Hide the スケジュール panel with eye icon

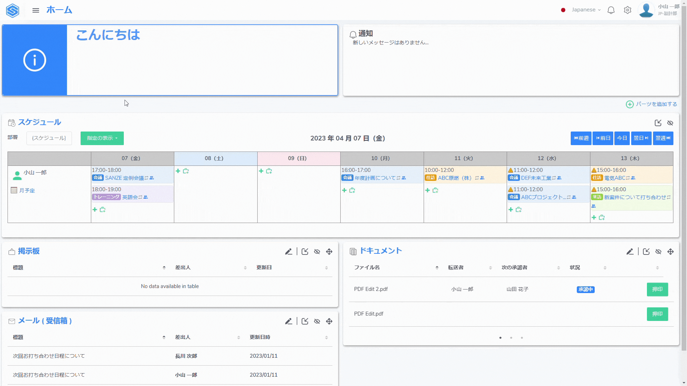coord(670,123)
